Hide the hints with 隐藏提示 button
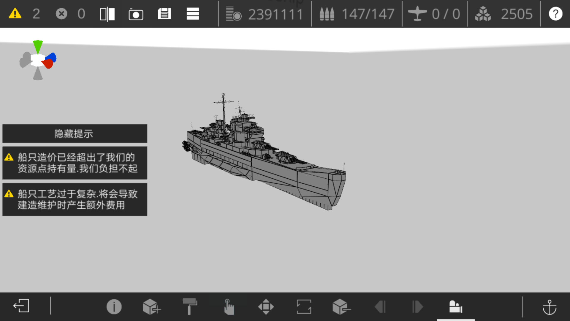570x321 pixels. (x=75, y=133)
